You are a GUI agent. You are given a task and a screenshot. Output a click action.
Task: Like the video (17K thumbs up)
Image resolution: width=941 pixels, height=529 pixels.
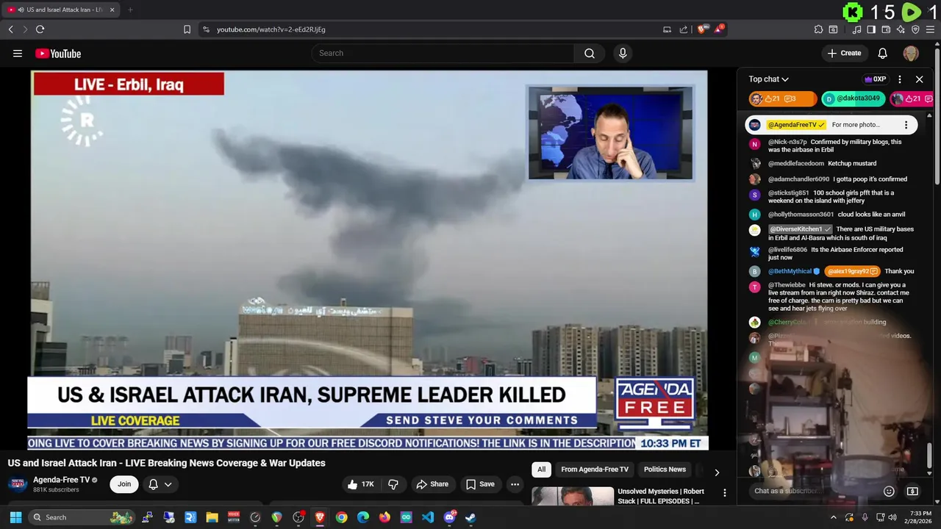361,484
